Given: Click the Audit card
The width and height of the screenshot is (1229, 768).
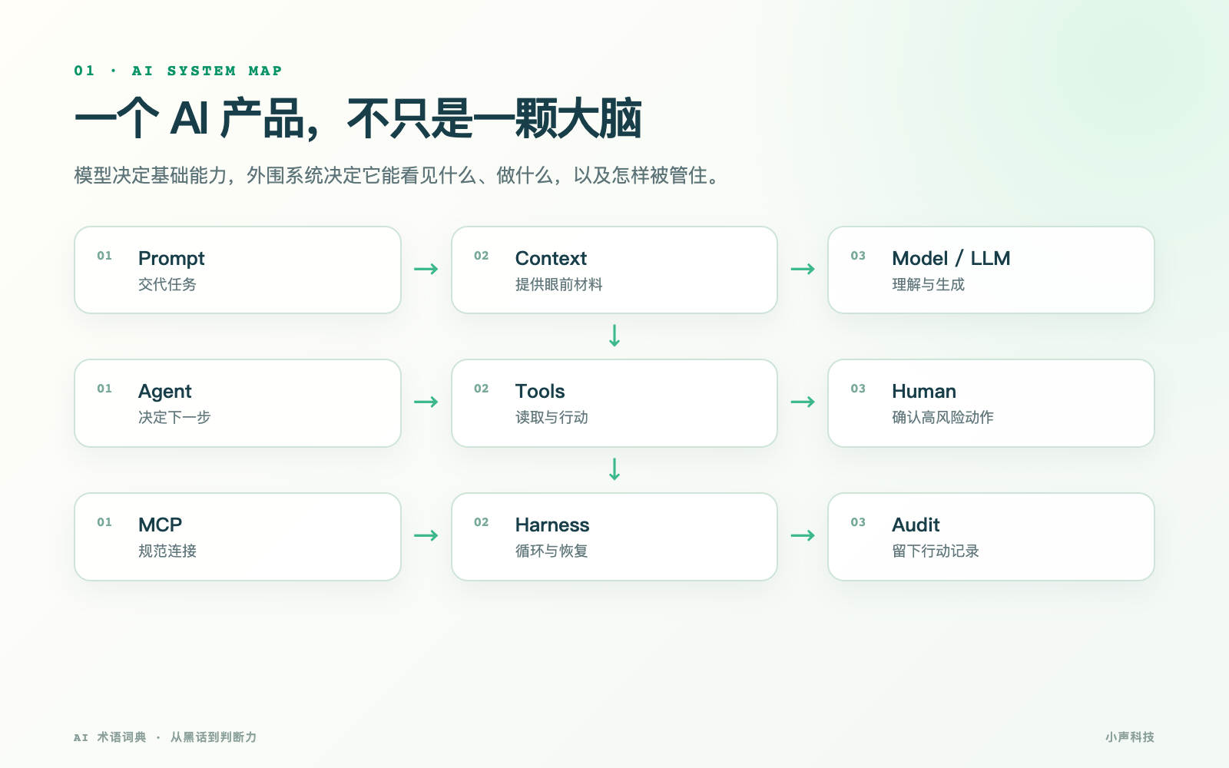Looking at the screenshot, I should (991, 537).
